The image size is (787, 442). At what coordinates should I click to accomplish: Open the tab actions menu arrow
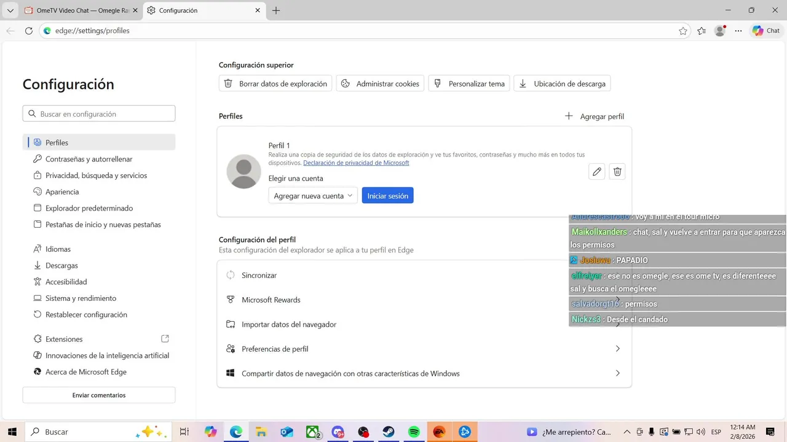tap(10, 10)
